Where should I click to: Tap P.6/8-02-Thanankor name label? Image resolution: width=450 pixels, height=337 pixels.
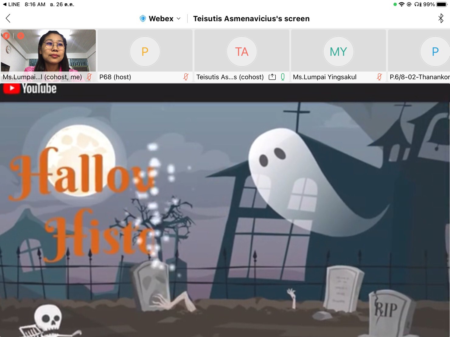point(420,77)
